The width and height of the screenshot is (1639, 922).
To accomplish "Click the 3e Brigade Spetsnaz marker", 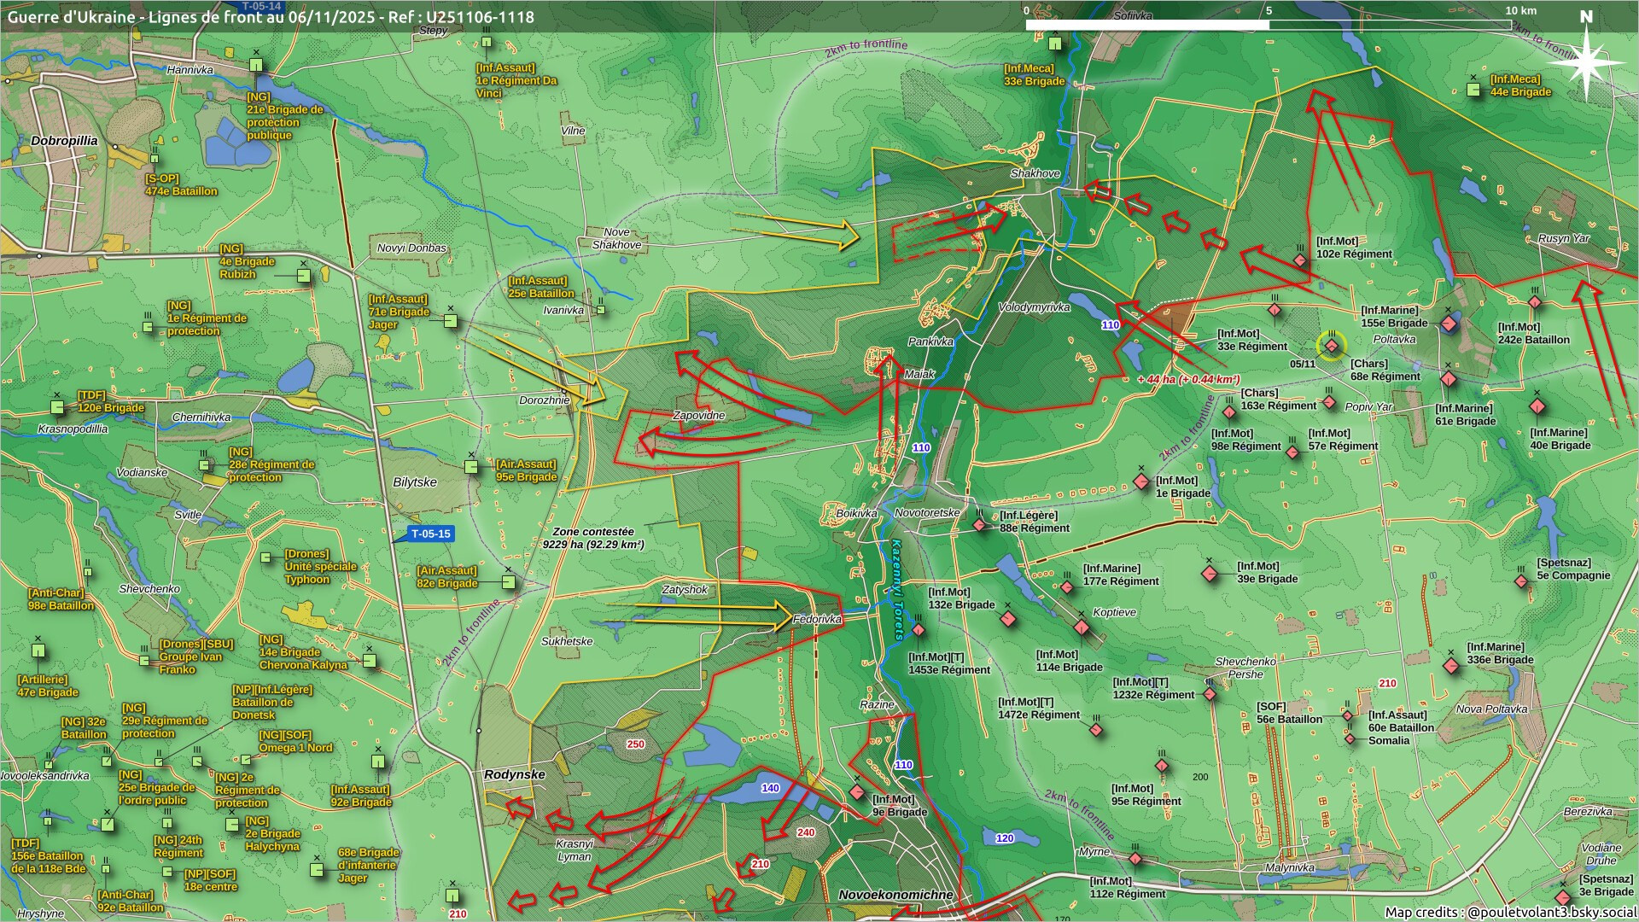I will [1563, 897].
